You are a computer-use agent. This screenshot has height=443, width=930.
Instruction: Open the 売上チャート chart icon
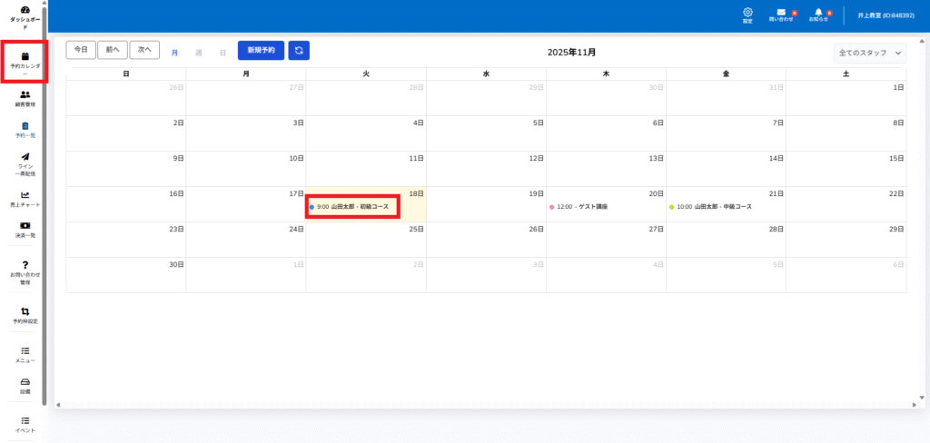25,195
